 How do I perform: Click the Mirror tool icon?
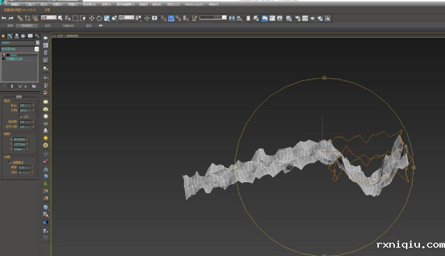point(232,18)
